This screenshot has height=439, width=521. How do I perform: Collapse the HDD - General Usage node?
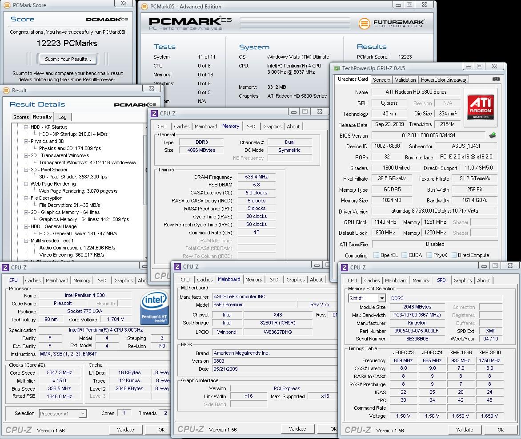point(26,227)
